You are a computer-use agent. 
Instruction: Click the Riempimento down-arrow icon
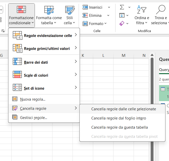click(x=122, y=15)
